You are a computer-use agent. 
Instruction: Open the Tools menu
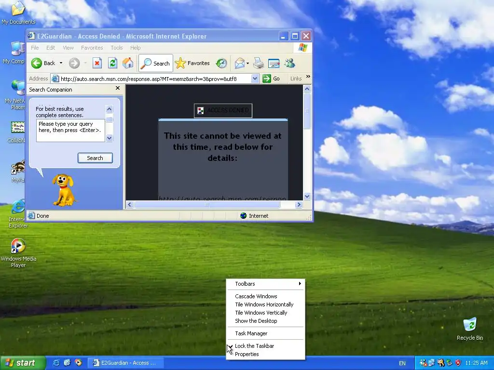click(117, 48)
